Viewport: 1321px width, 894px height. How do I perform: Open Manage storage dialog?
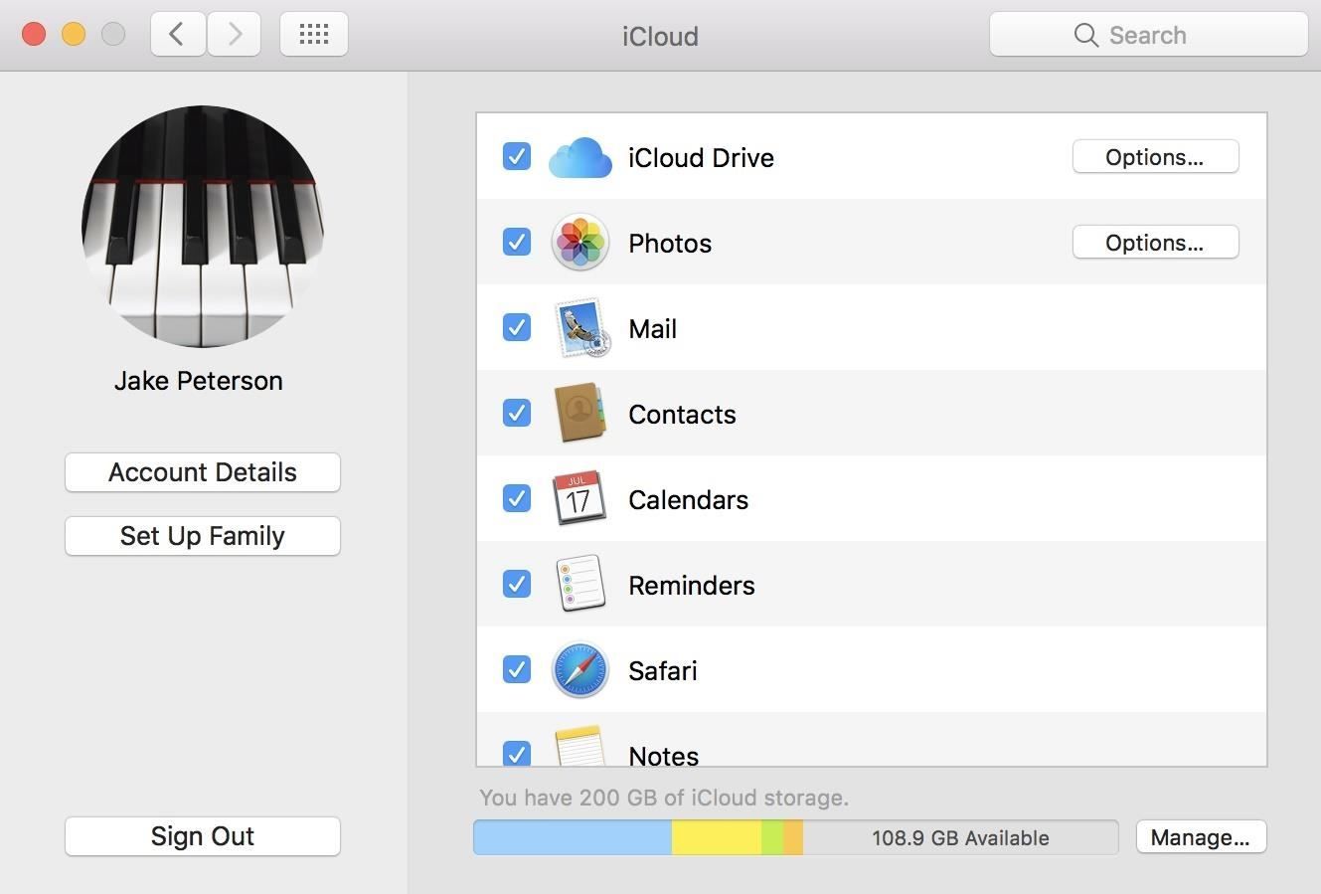(x=1200, y=837)
